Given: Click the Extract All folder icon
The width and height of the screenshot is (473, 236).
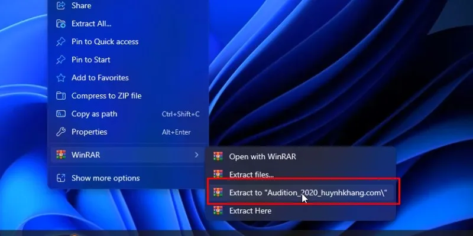Looking at the screenshot, I should (x=61, y=24).
